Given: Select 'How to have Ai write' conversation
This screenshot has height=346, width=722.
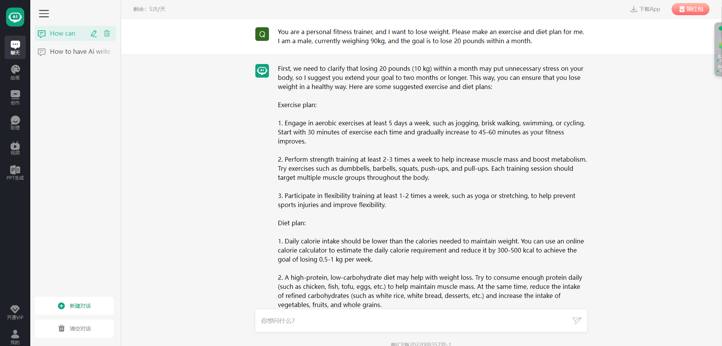Looking at the screenshot, I should (x=75, y=51).
